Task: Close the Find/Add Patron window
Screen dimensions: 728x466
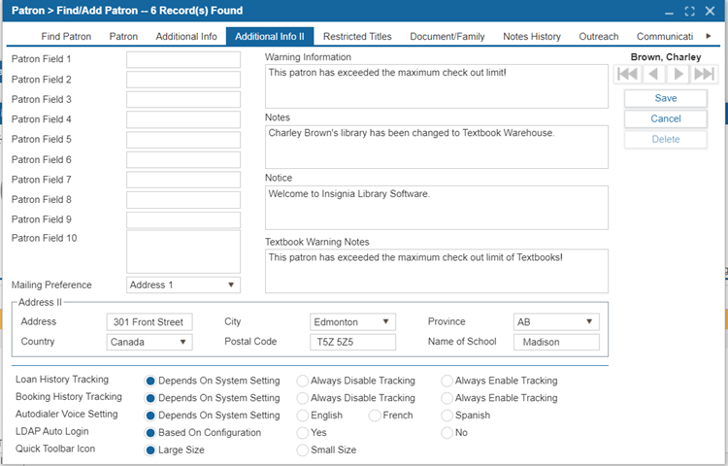Action: tap(710, 11)
